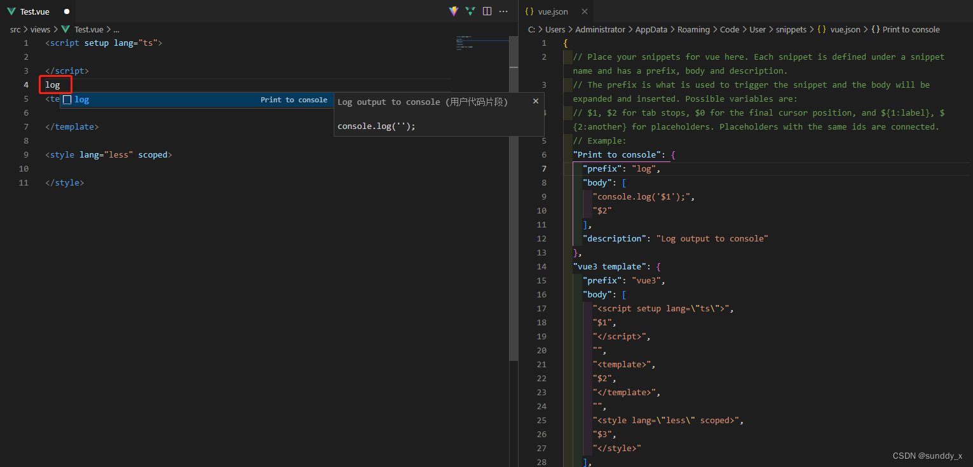Click the </script> closing tag line
This screenshot has width=973, height=467.
click(67, 71)
